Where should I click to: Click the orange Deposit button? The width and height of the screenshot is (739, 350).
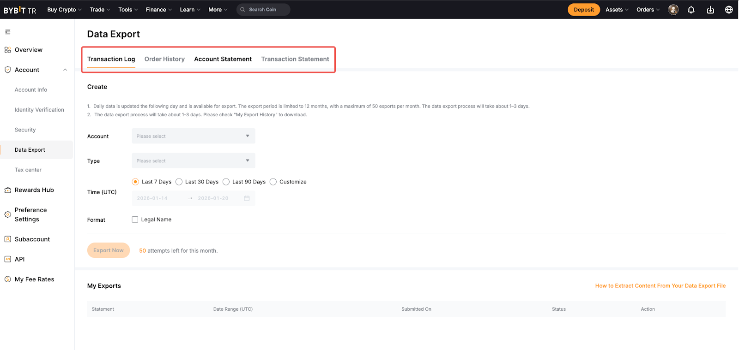pyautogui.click(x=584, y=10)
